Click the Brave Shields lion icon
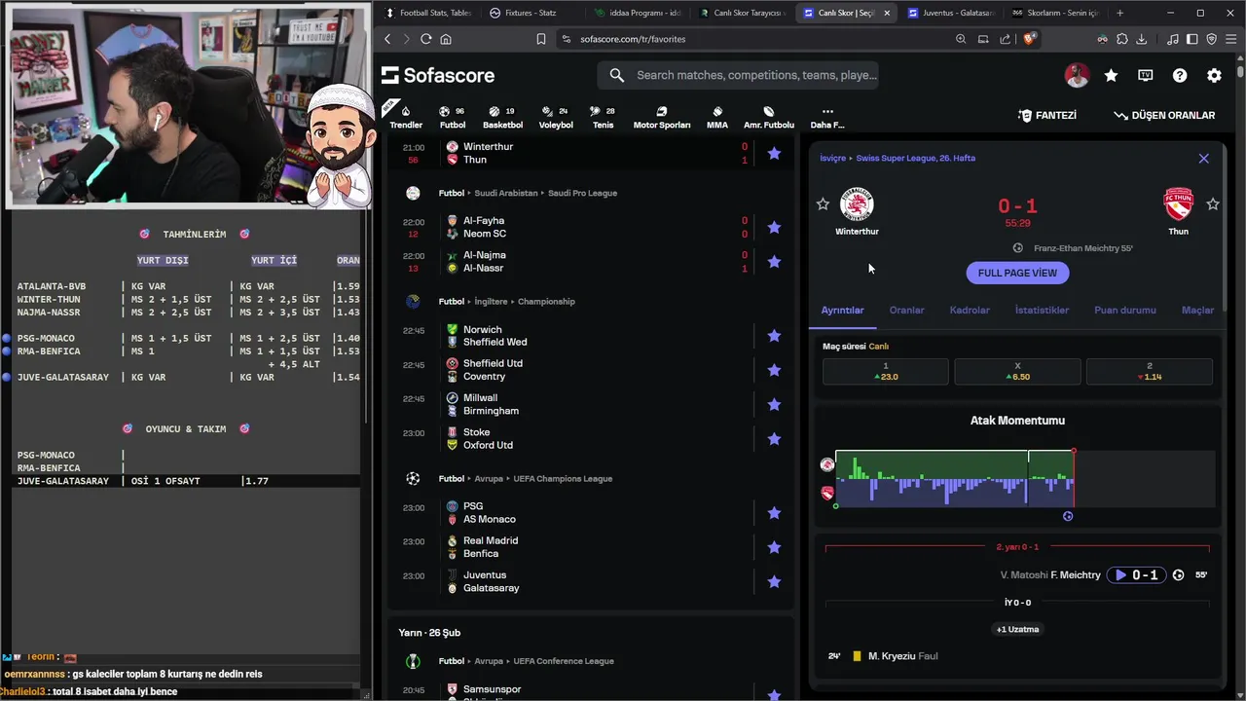 coord(1030,39)
